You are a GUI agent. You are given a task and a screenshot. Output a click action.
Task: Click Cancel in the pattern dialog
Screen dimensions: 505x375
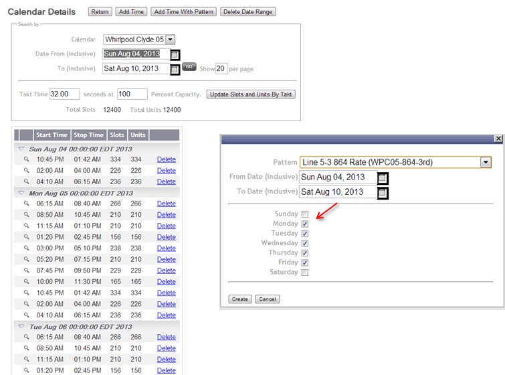268,299
